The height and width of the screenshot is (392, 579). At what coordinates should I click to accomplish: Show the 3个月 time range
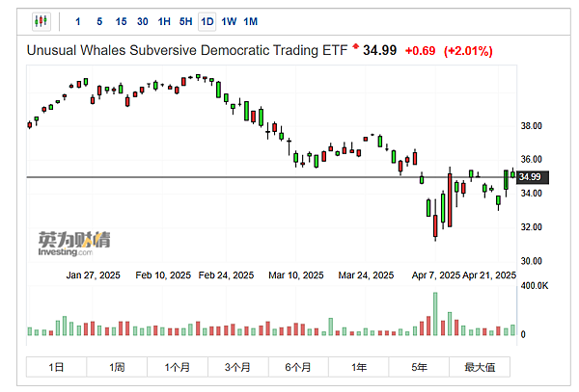[x=237, y=367]
